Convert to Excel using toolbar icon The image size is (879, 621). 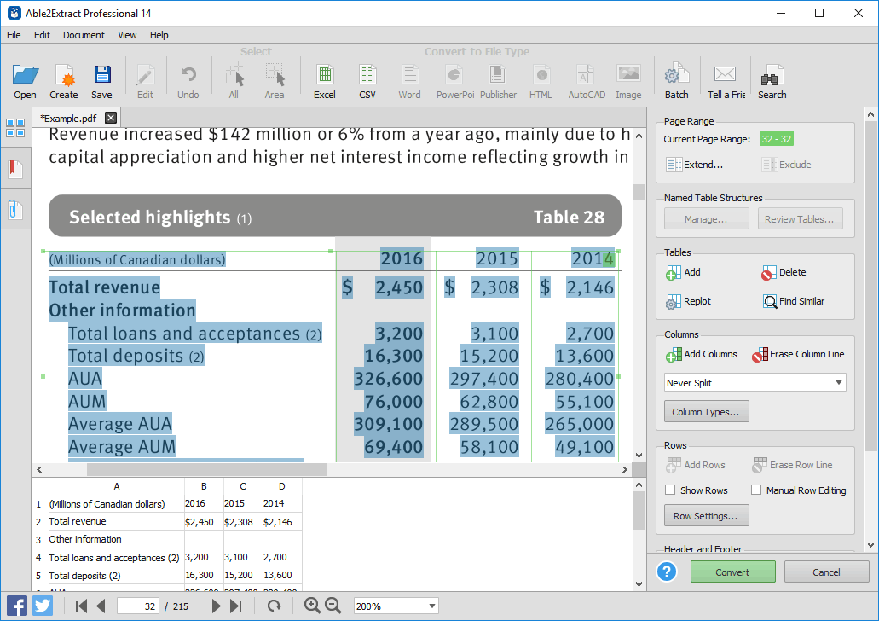[x=325, y=81]
